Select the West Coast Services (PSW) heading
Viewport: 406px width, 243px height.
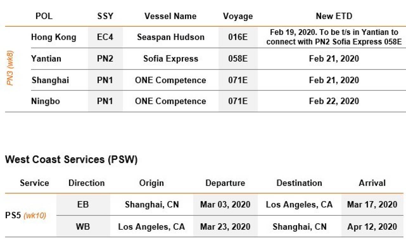(x=71, y=159)
